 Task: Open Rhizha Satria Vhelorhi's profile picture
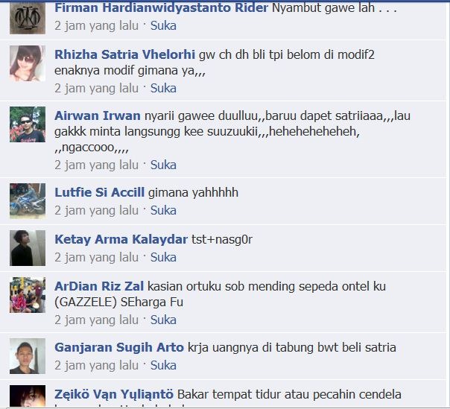(28, 63)
